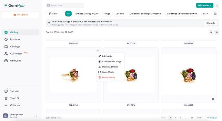Image resolution: width=222 pixels, height=121 pixels.
Task: Click the magnifier search icon above the gallery
Action: coord(211,32)
